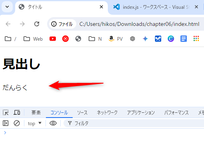This screenshot has height=159, width=204.
Task: Switch to the ソース DevTools tab
Action: (82, 113)
